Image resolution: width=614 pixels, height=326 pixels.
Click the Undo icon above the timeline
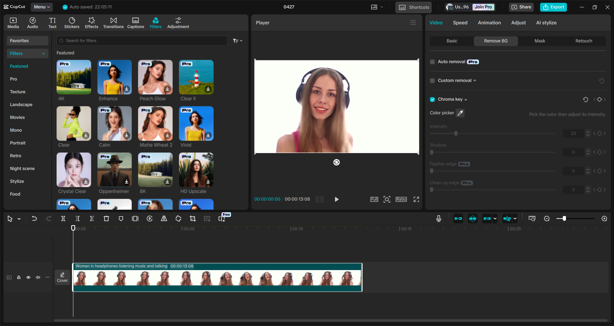34,219
